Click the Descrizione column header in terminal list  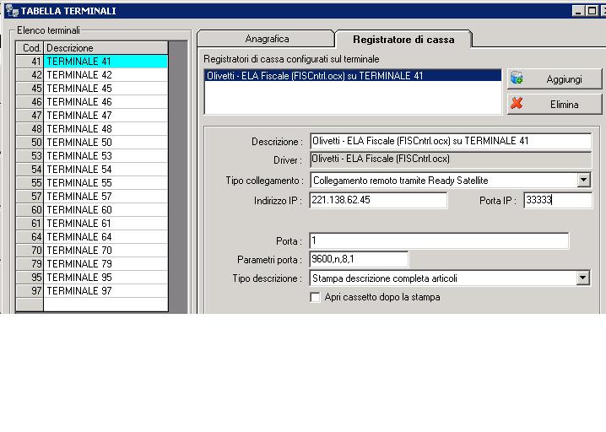pos(106,48)
